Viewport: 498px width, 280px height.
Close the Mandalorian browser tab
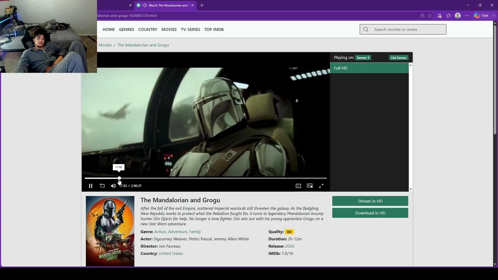pos(192,5)
